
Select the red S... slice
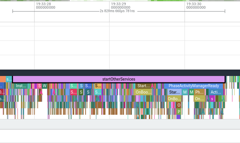pos(74,92)
